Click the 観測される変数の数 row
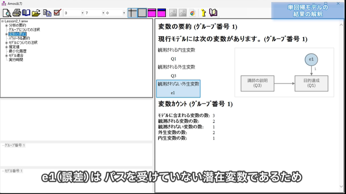This screenshot has width=346, height=194. (x=186, y=121)
